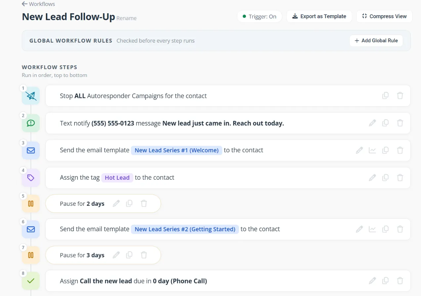Screen dimensions: 421x296
Task: Duplicate the Hot Lead tag step
Action: [x=385, y=178]
